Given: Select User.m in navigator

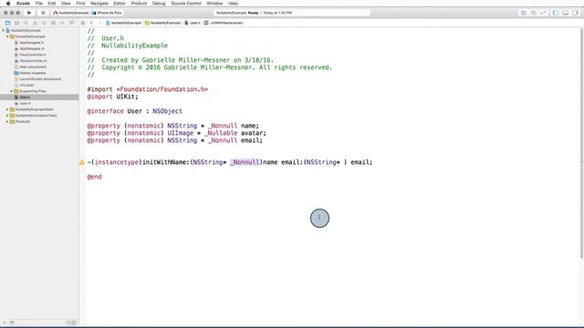Looking at the screenshot, I should (x=25, y=103).
